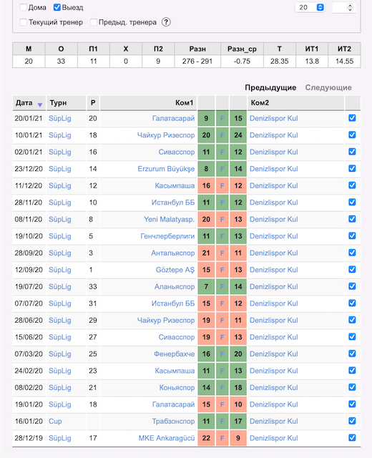
Task: Select the Предыдущие tab
Action: (x=270, y=87)
